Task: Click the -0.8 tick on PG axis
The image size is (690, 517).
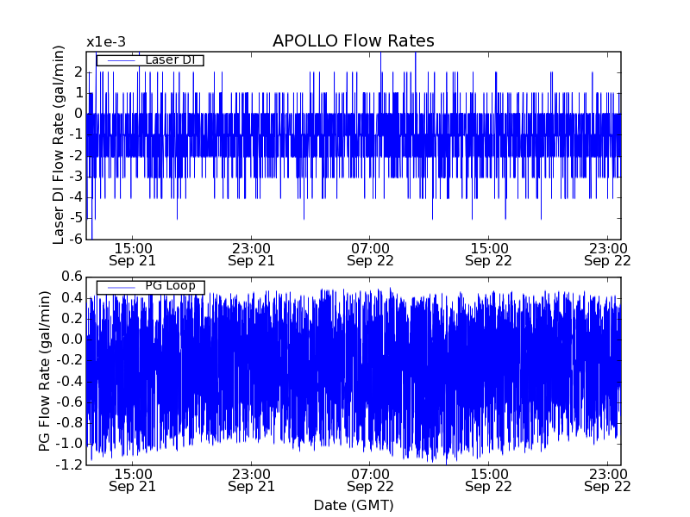Action: (69, 423)
